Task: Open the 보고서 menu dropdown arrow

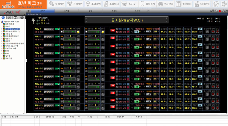Action: pyautogui.click(x=149, y=11)
